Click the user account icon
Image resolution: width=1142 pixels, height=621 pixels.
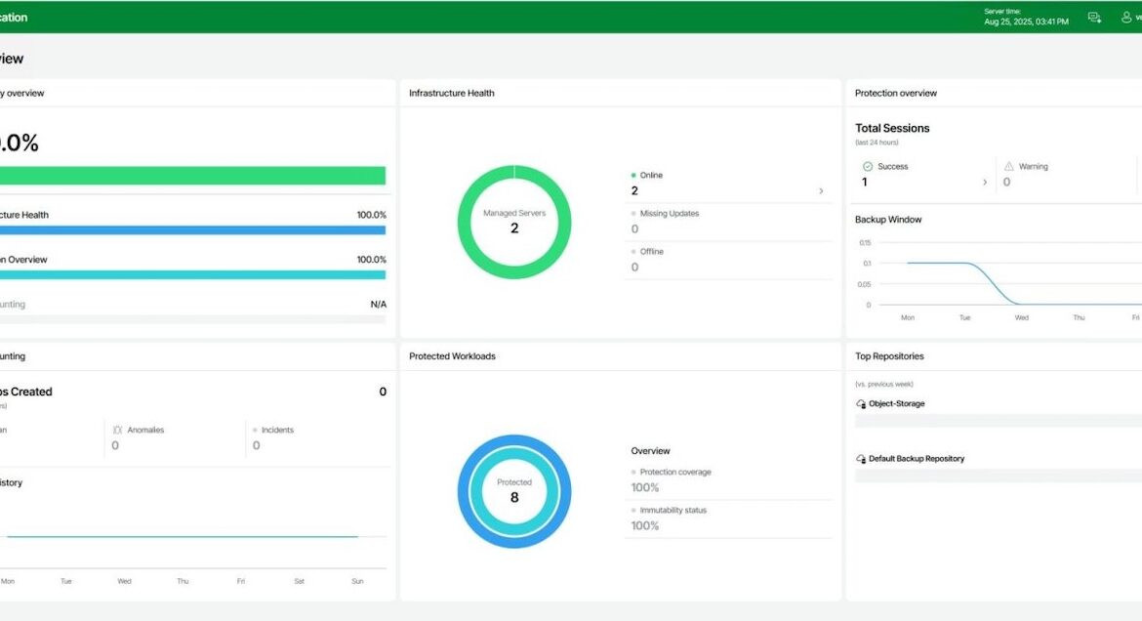(x=1126, y=18)
